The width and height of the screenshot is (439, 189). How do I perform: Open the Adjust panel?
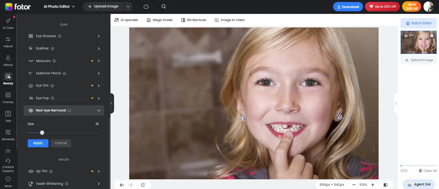(8, 42)
